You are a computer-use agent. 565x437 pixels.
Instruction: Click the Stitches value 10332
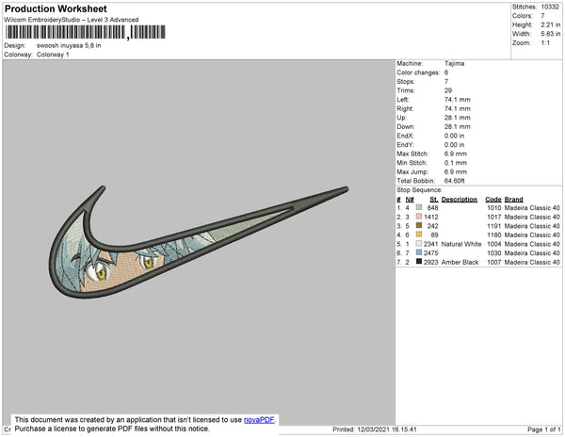(550, 7)
